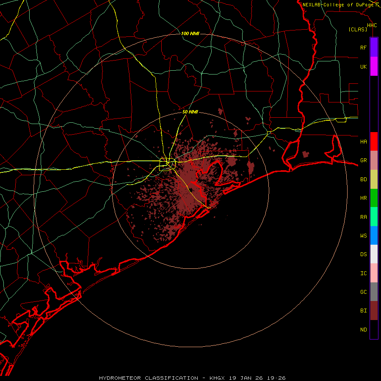Click the 100 NMI range ring label
This screenshot has width=381, height=381.
pos(190,33)
